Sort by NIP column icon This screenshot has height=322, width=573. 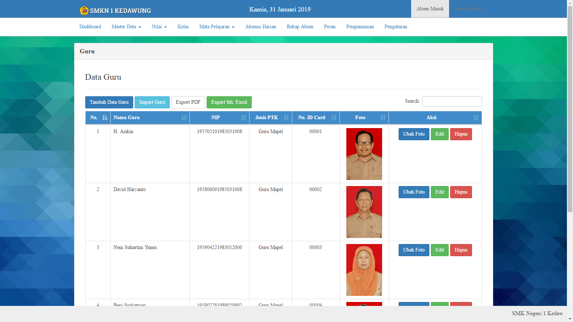click(244, 118)
